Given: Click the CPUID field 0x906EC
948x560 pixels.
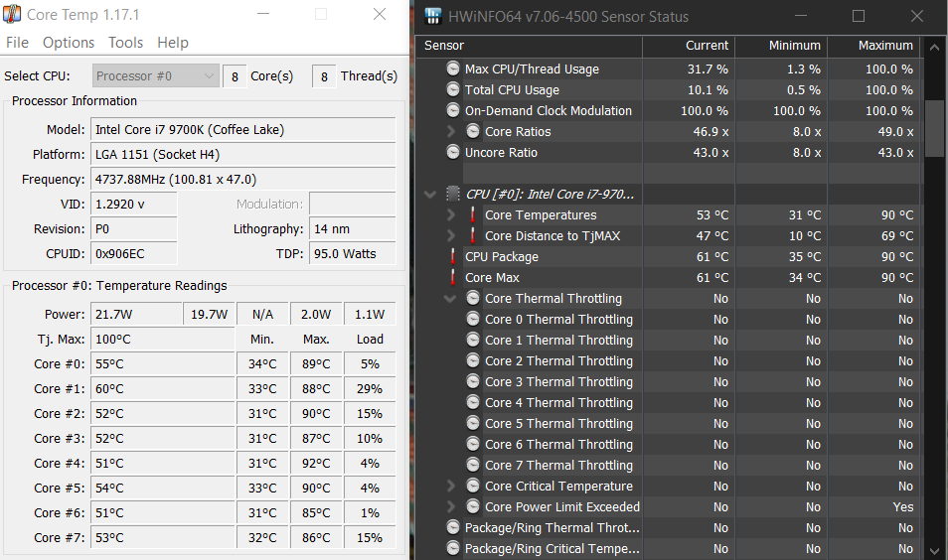Looking at the screenshot, I should coord(133,254).
